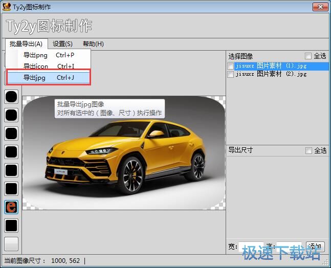The width and height of the screenshot is (331, 268).
Task: Click the 宽 width input field
Action: (251, 247)
